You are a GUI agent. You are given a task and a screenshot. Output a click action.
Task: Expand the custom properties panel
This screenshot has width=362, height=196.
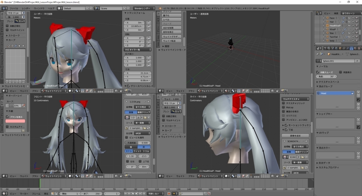[328, 167]
